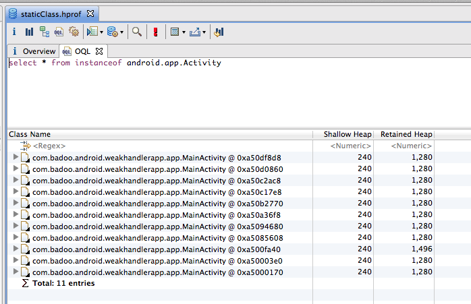Screen dimensions: 471x304
Task: Expand the MainActivity @ 0xa500fa40 row
Action: 16,249
